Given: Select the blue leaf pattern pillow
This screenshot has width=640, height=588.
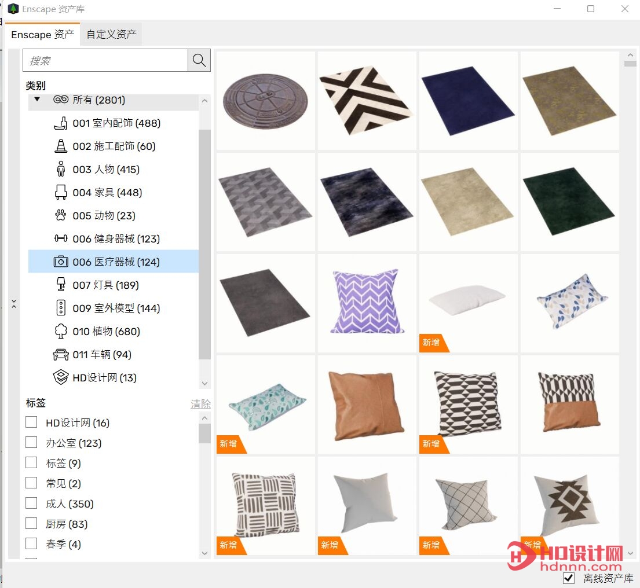Looking at the screenshot, I should coord(569,303).
